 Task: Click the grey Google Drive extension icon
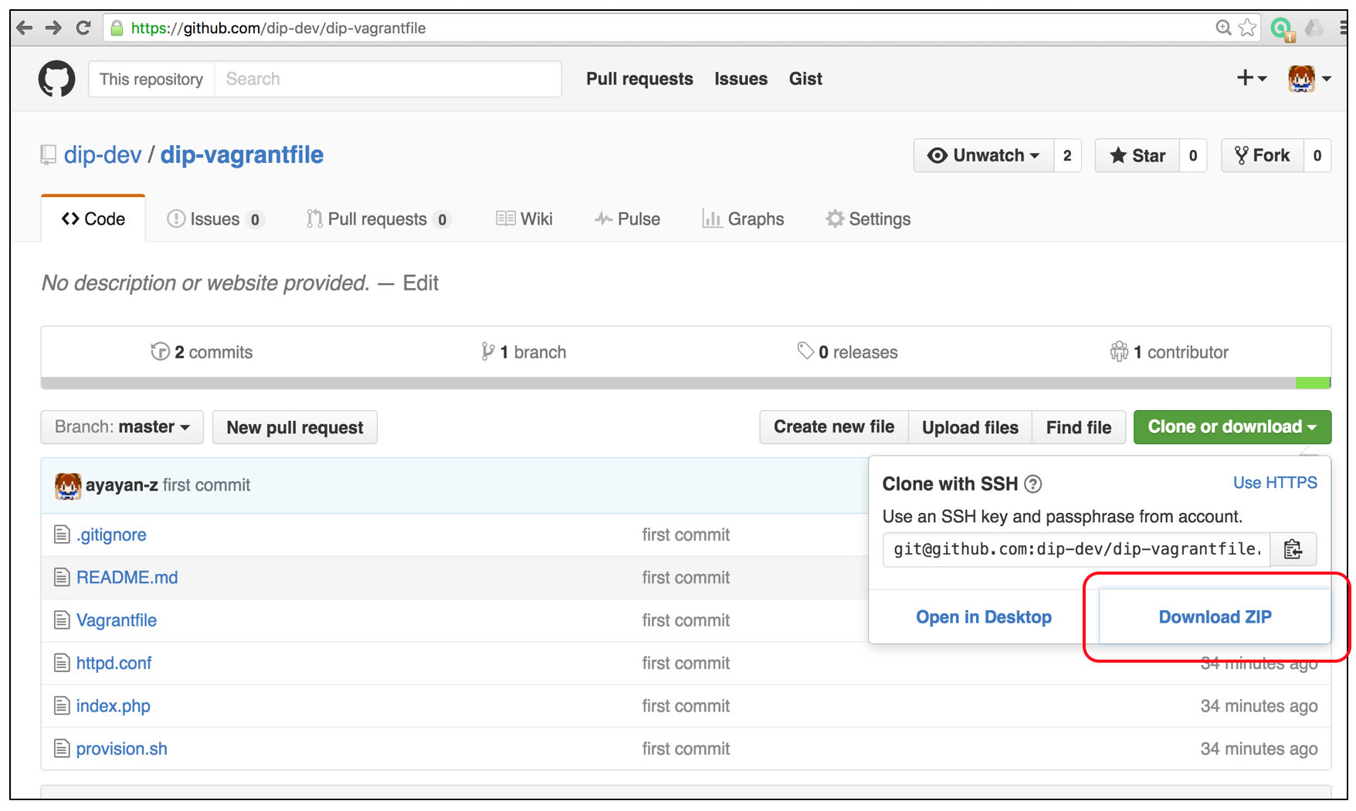pos(1314,29)
